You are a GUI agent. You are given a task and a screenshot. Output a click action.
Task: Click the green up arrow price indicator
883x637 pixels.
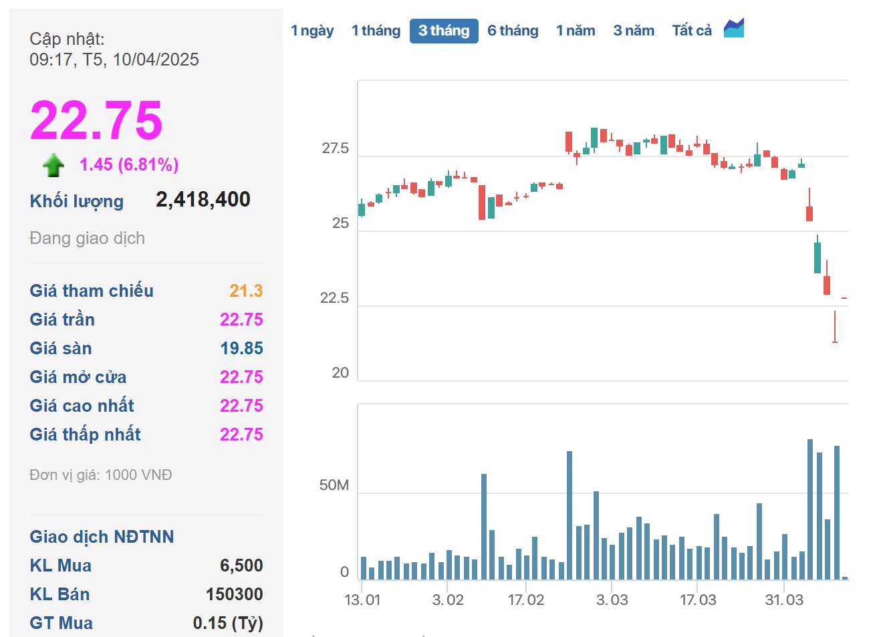point(53,165)
